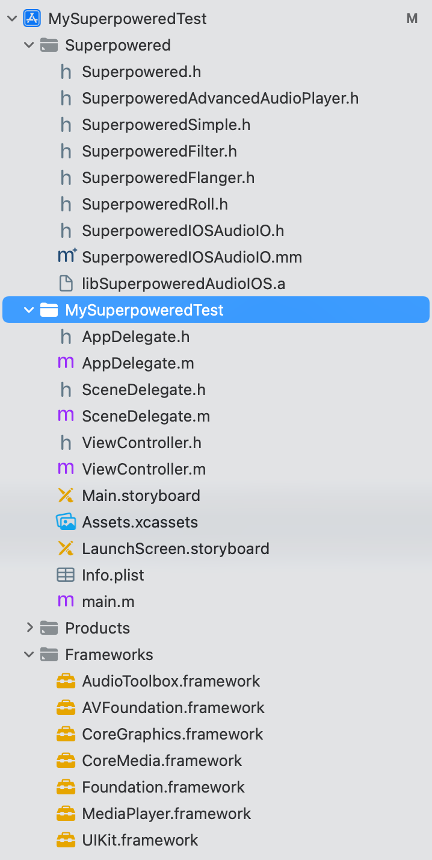Click the Xcode app icon beside MySuperpoweredTest project
The image size is (432, 860).
point(30,18)
